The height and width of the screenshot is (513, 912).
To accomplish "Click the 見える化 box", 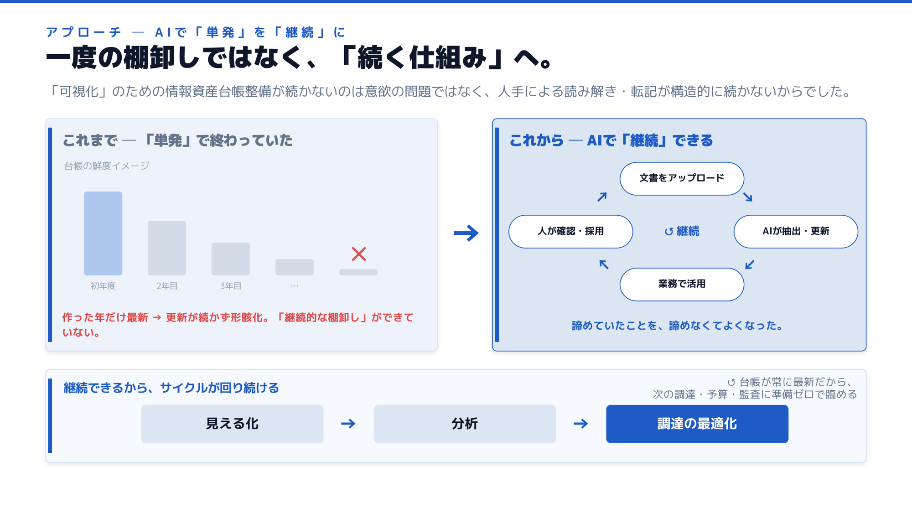I will [232, 424].
